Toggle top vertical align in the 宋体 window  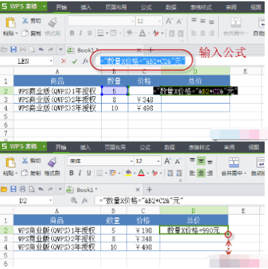[192, 161]
